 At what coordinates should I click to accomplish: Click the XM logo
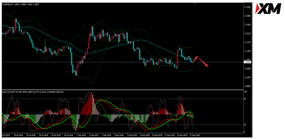click(x=268, y=9)
